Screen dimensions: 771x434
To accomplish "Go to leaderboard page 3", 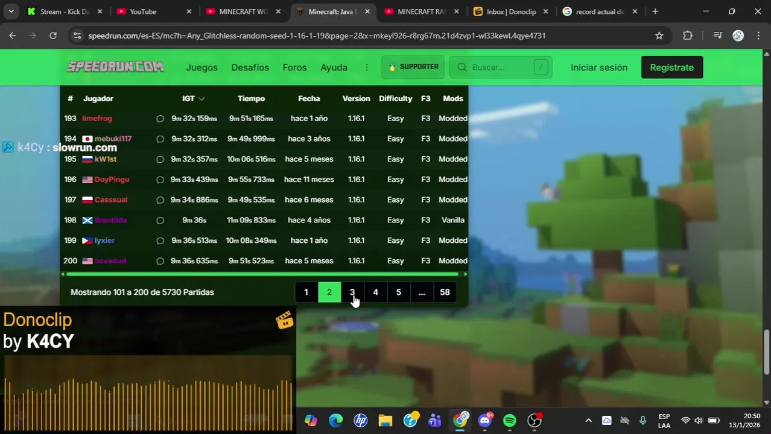I will click(352, 292).
